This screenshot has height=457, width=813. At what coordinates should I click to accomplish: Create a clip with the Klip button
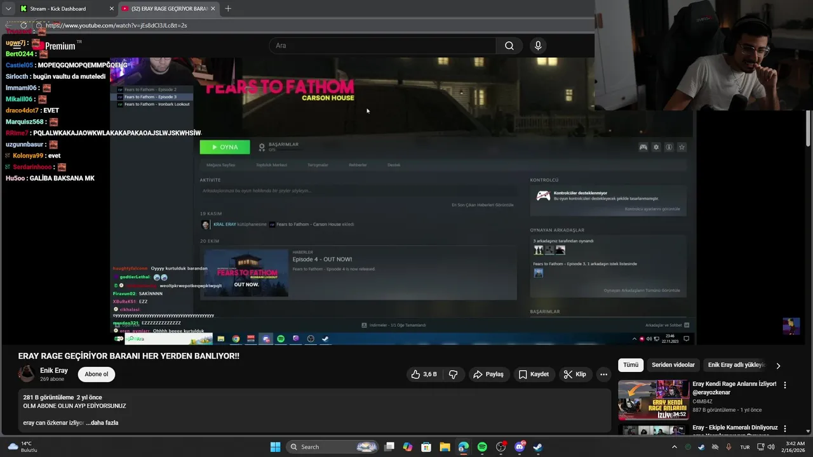575,374
